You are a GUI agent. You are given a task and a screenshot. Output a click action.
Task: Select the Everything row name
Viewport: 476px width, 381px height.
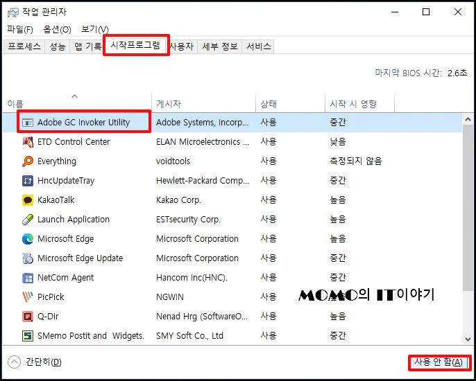click(x=57, y=161)
